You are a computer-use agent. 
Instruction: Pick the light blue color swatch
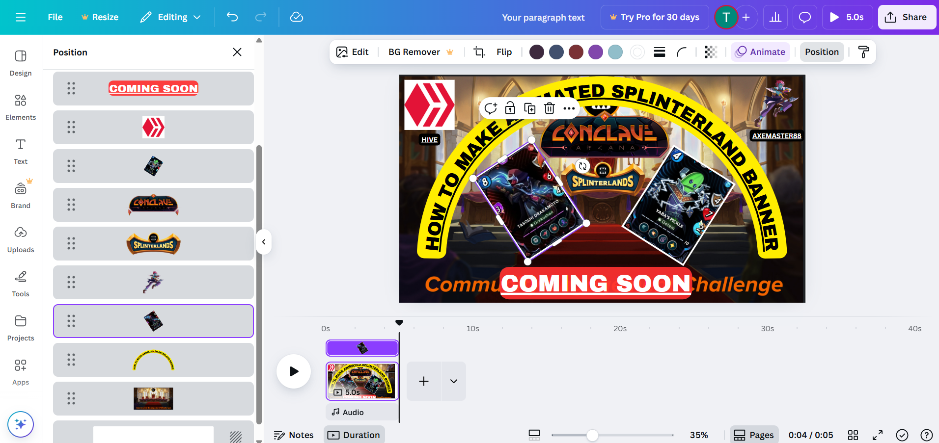615,52
